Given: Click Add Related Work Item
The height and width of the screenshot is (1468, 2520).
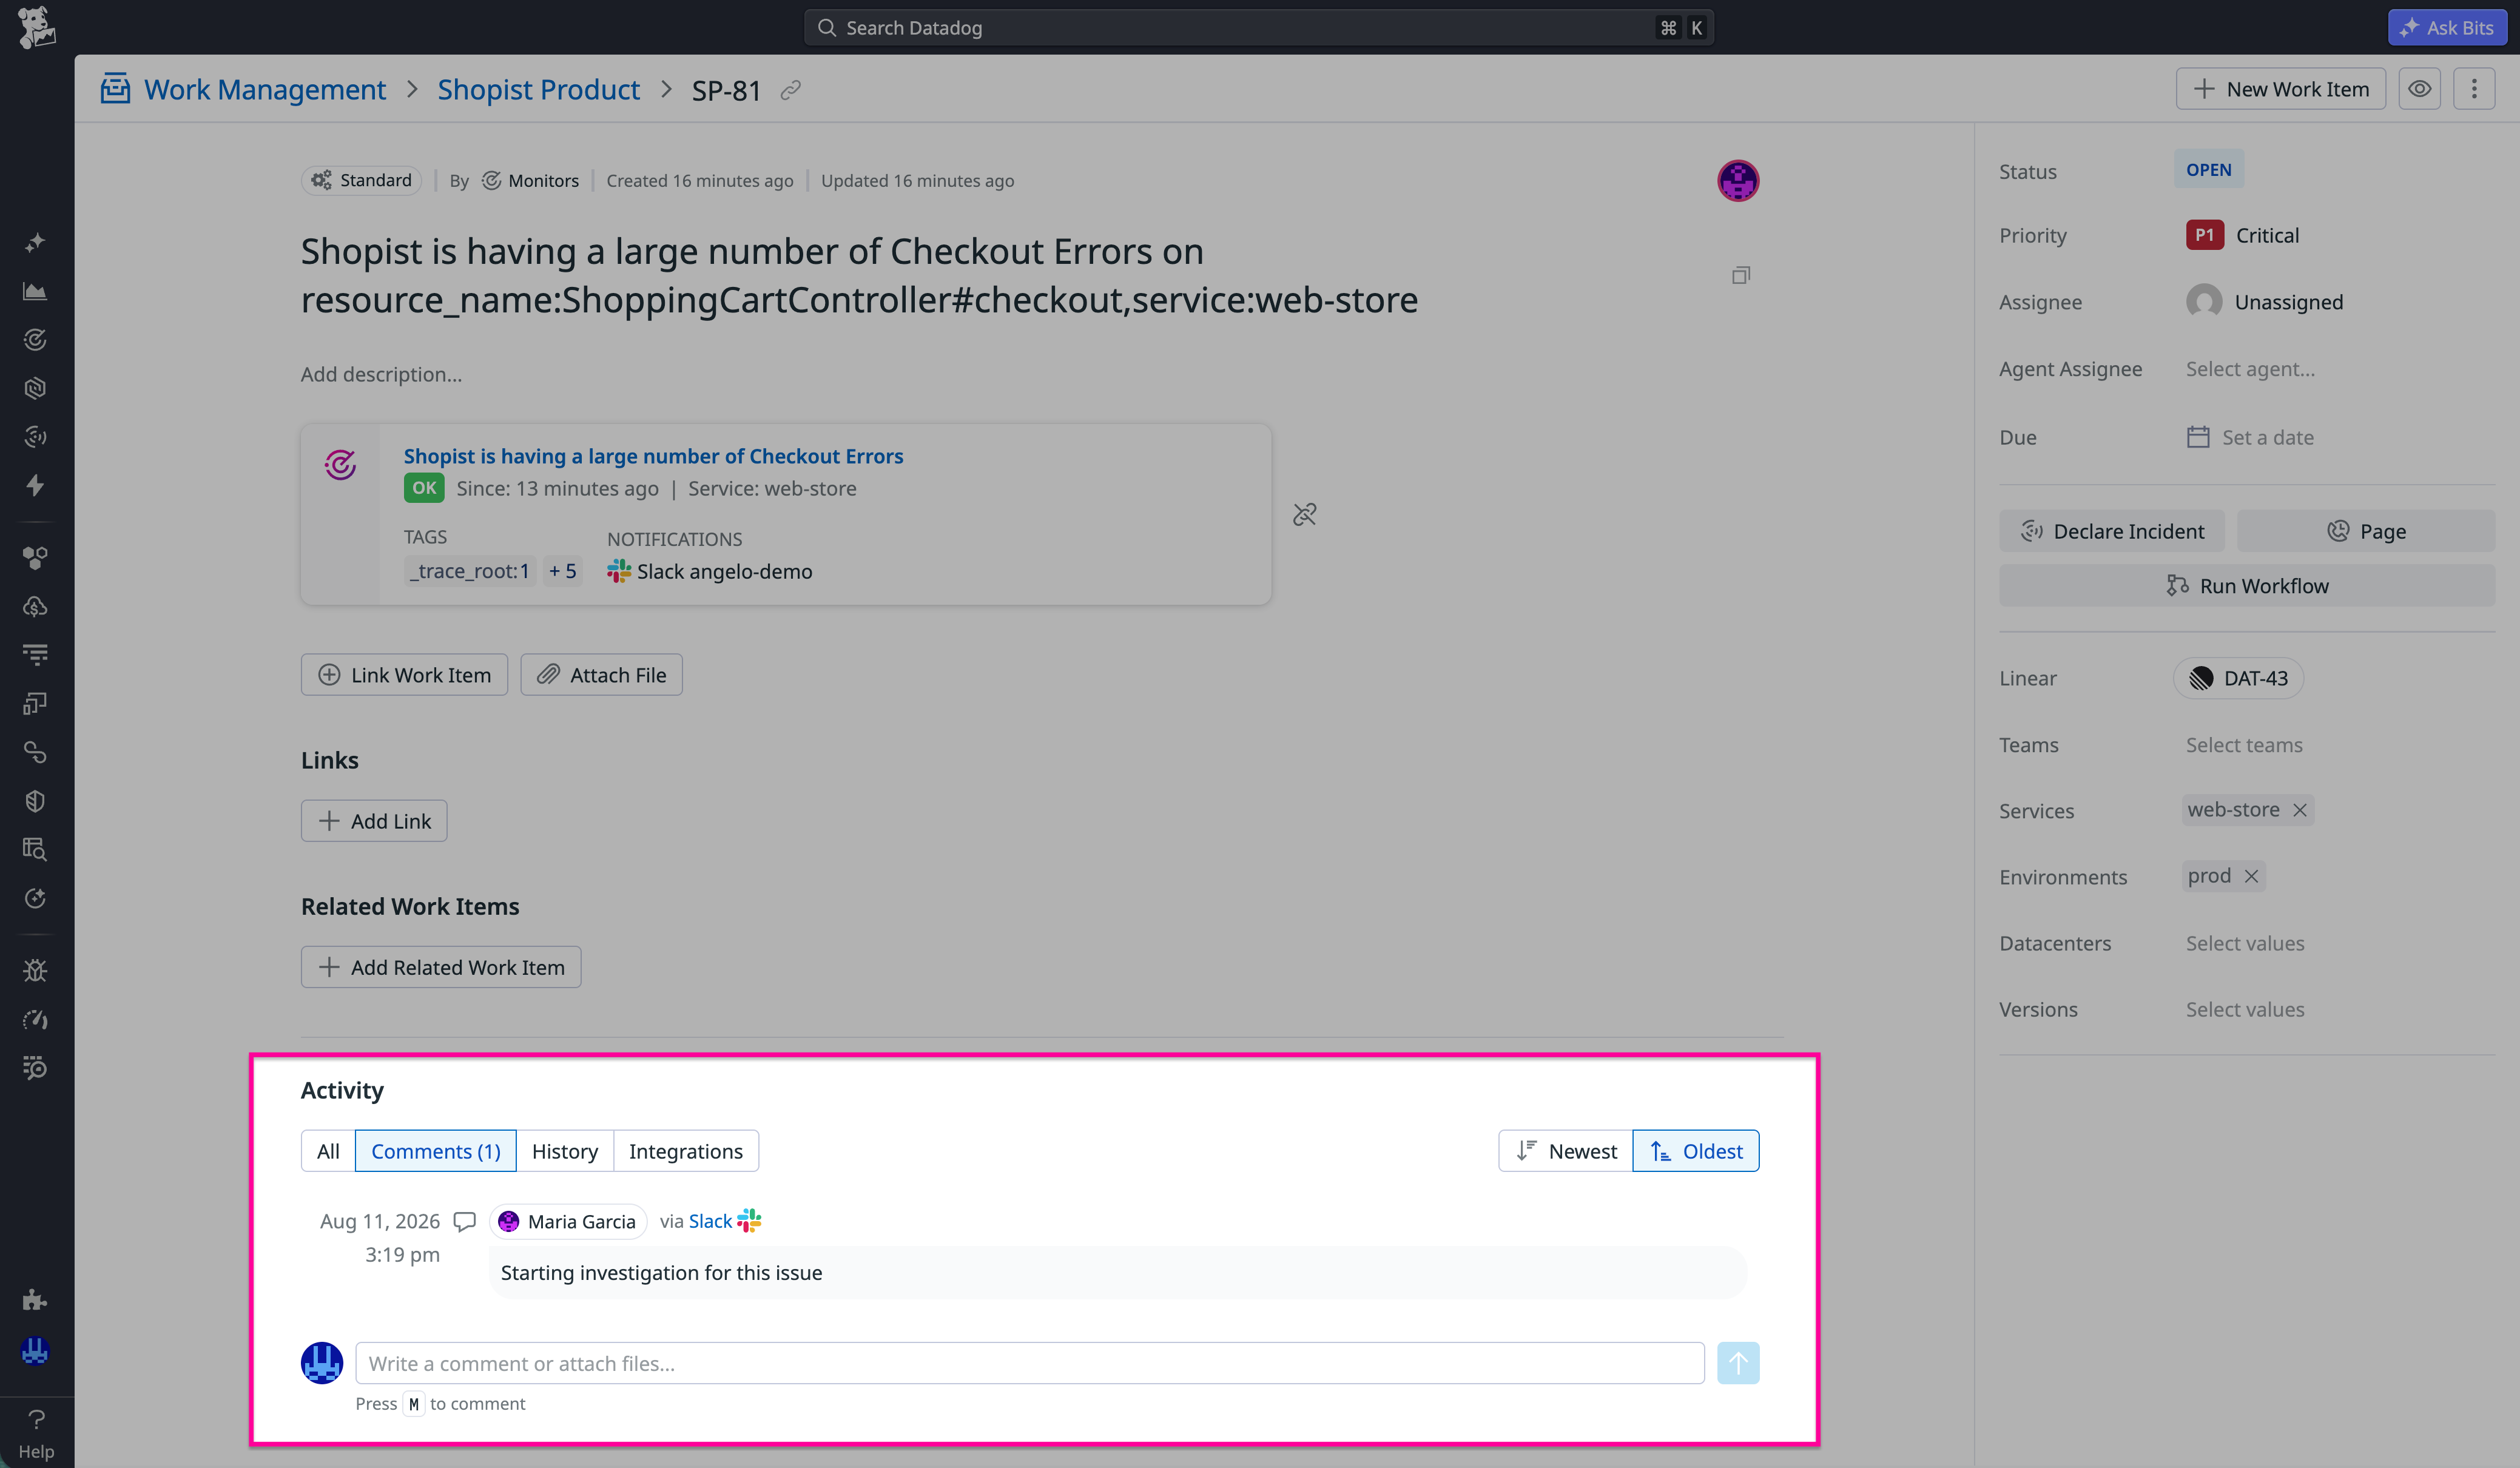Looking at the screenshot, I should 441,967.
